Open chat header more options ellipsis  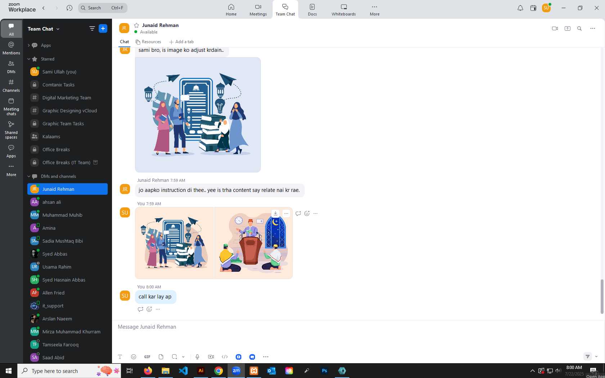point(593,28)
